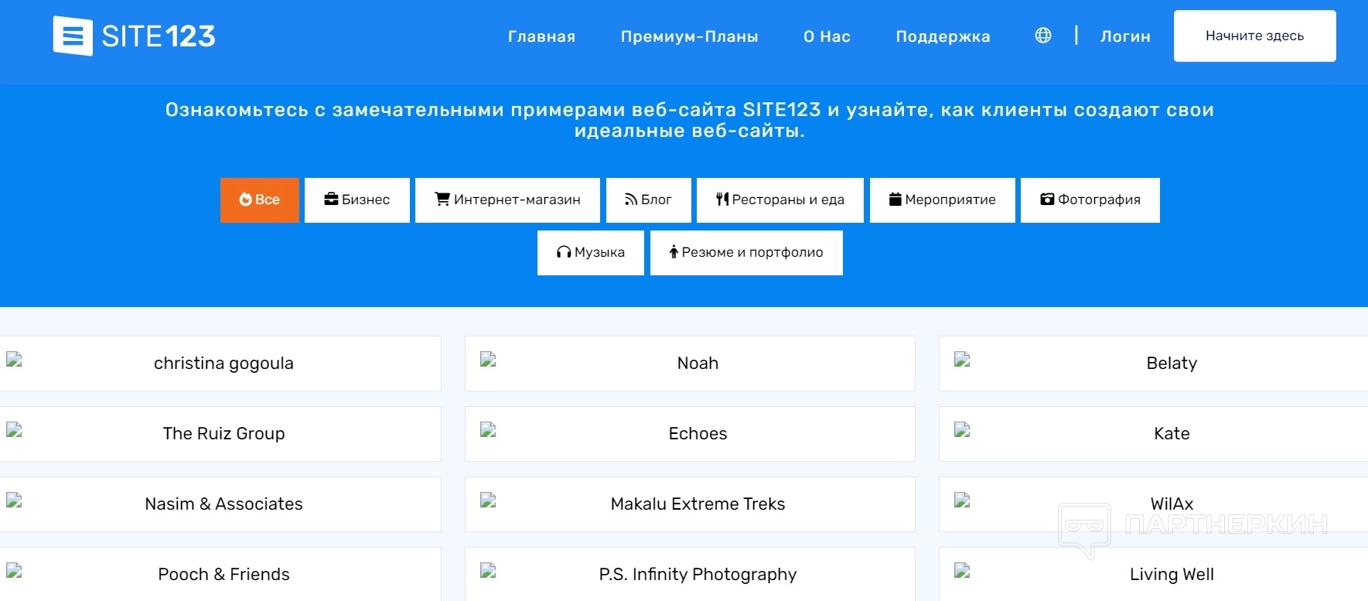Filter examples by Интернет-магазин
This screenshot has height=601, width=1368.
tap(507, 200)
